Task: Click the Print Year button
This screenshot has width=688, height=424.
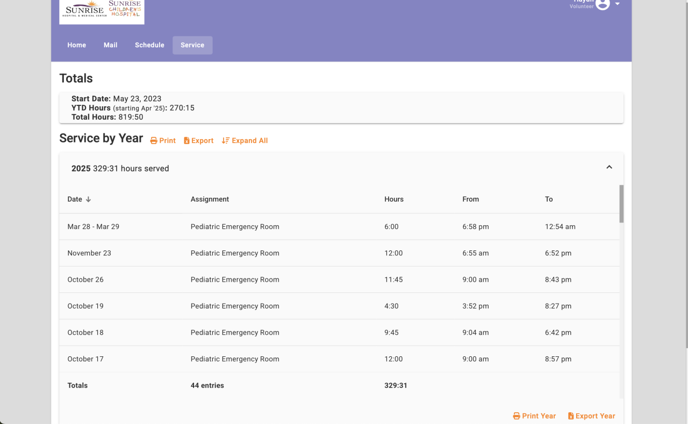Action: click(534, 416)
